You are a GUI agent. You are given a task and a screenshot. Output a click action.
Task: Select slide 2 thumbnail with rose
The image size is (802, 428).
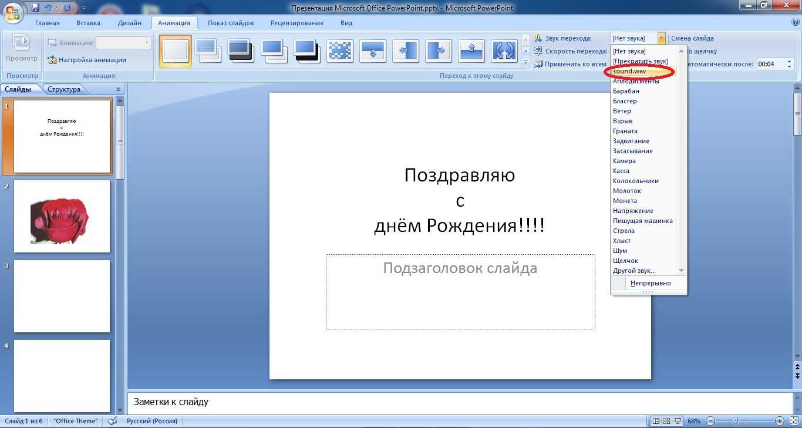point(62,216)
